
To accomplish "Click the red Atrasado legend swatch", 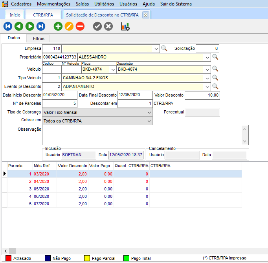I will pyautogui.click(x=7, y=258).
